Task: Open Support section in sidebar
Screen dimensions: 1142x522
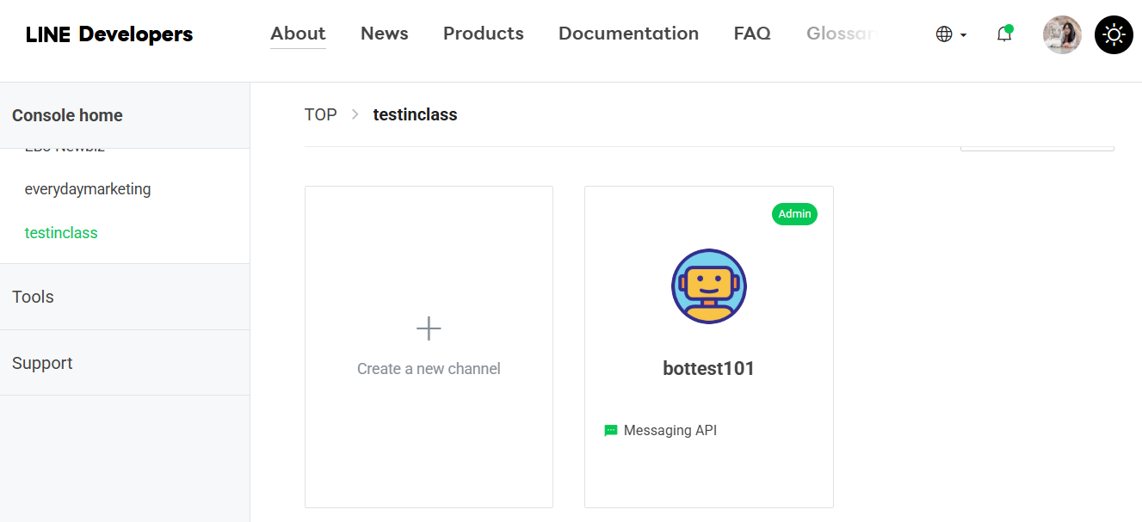Action: click(x=42, y=363)
